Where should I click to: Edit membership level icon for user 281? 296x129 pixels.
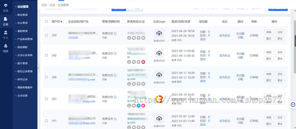point(115,97)
